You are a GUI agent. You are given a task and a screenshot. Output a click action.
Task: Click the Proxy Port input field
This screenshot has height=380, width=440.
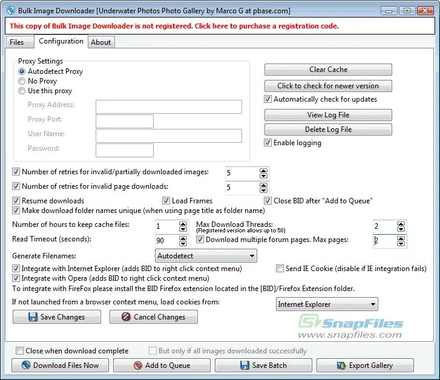(x=125, y=121)
